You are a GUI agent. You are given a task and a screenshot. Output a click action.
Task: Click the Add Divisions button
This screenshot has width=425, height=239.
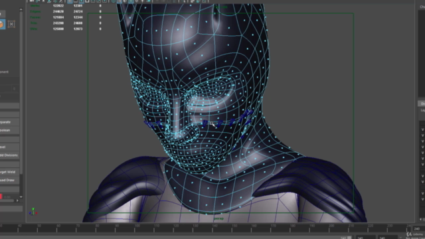9,155
